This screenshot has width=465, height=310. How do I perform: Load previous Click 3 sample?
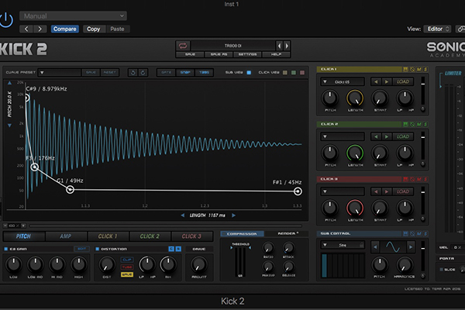376,191
